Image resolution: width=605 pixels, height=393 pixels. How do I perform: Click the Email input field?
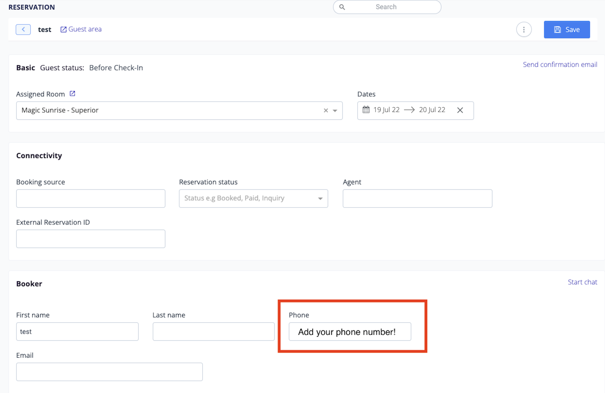[x=109, y=372]
